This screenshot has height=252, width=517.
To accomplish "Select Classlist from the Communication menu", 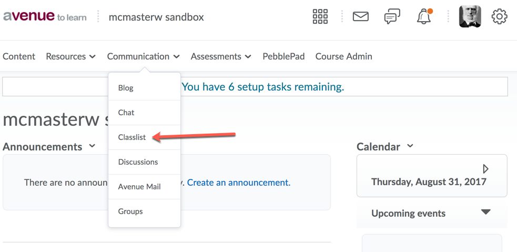I will coord(132,137).
